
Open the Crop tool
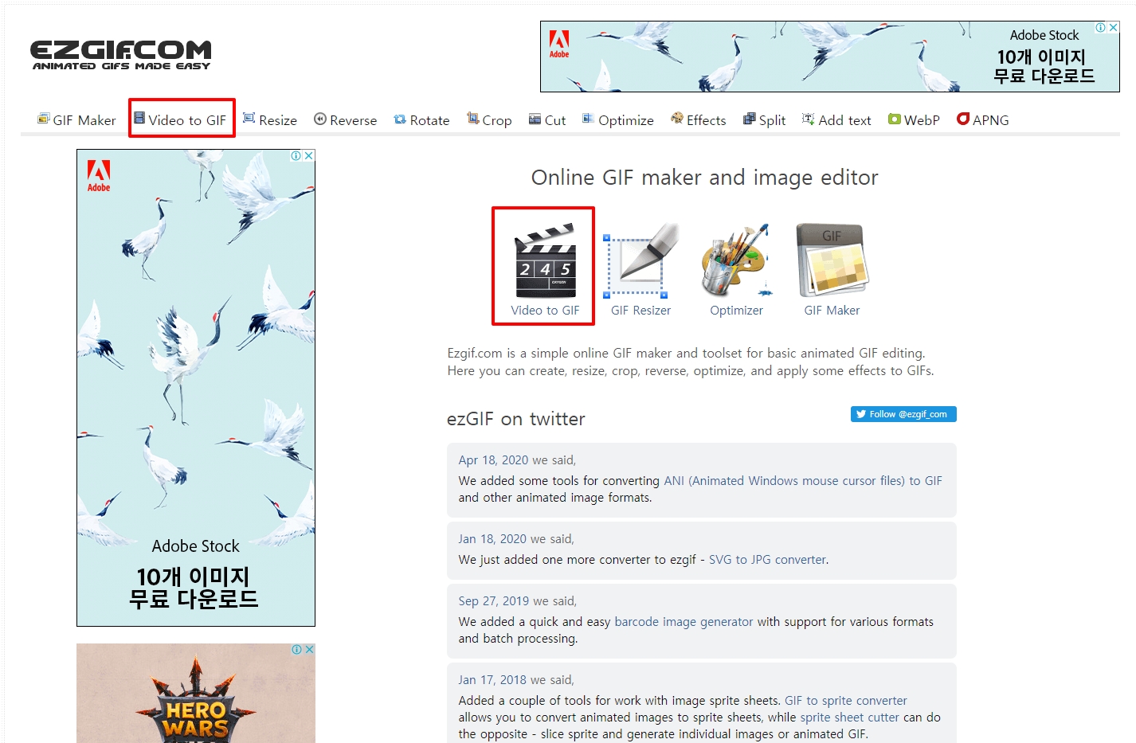point(489,119)
